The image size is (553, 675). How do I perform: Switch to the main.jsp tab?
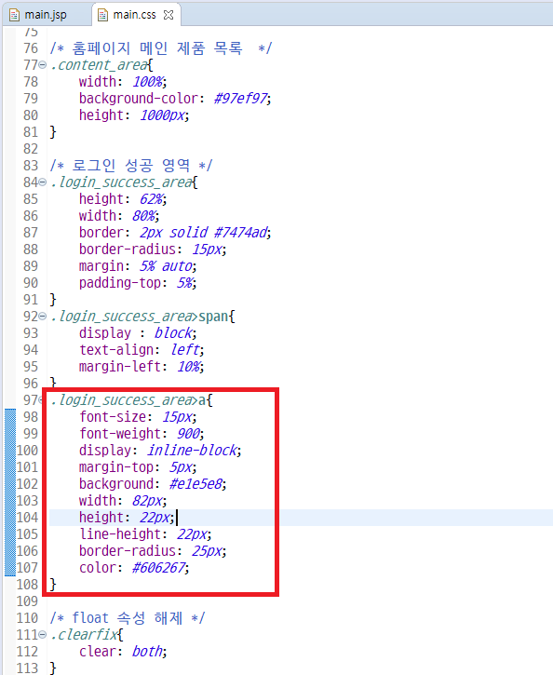click(46, 15)
